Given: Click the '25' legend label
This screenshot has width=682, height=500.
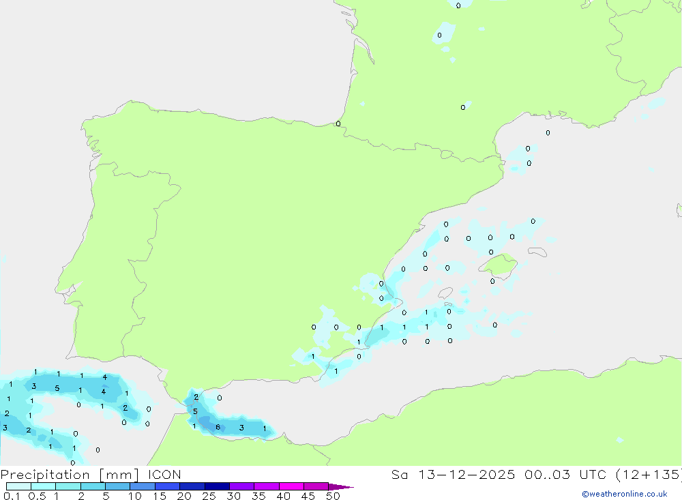Looking at the screenshot, I should [209, 496].
